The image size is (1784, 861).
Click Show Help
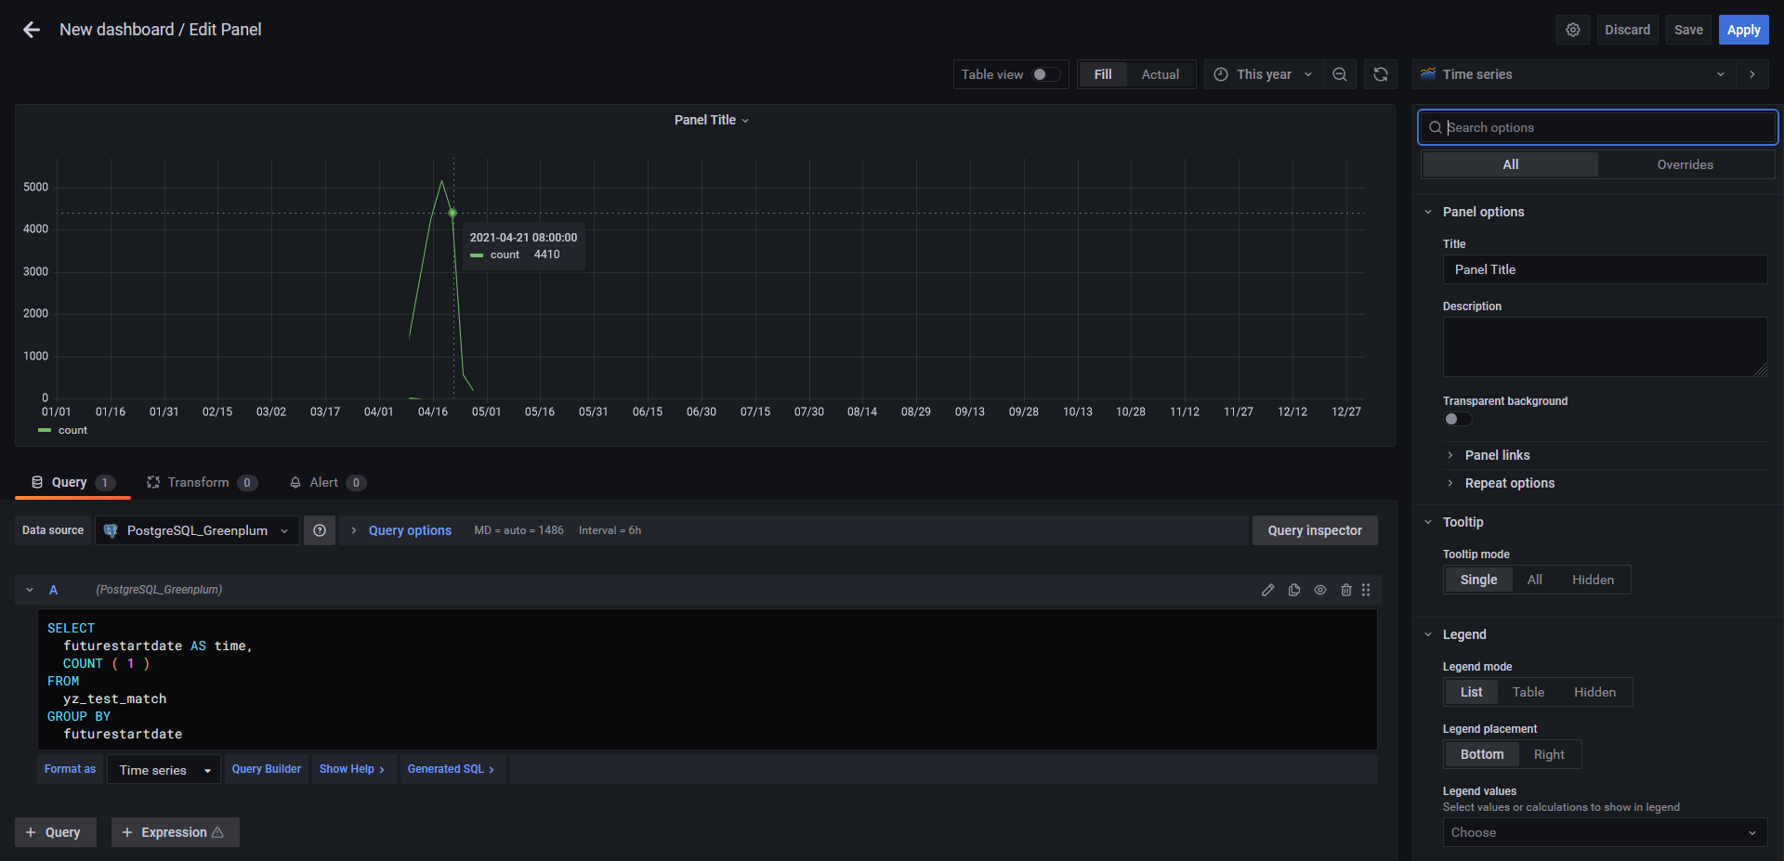(x=352, y=769)
